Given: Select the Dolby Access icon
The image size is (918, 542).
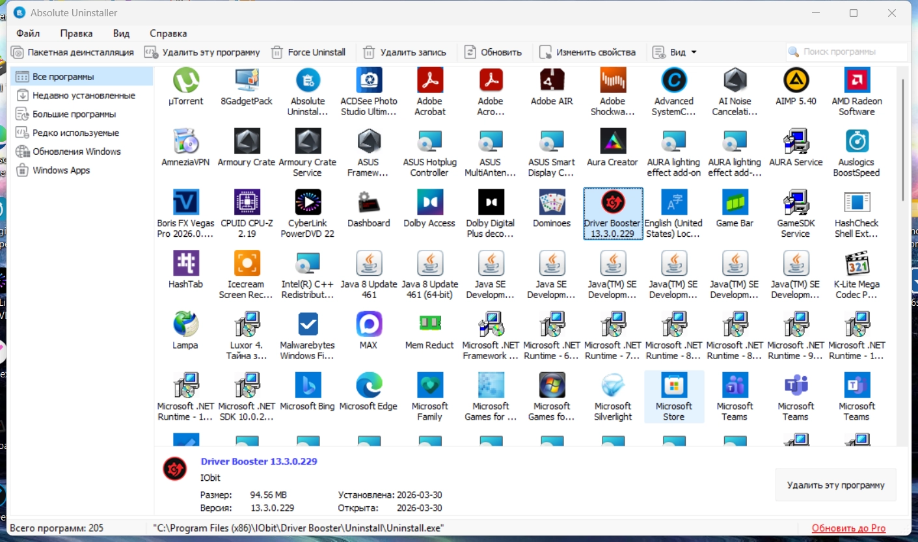Looking at the screenshot, I should click(x=429, y=202).
